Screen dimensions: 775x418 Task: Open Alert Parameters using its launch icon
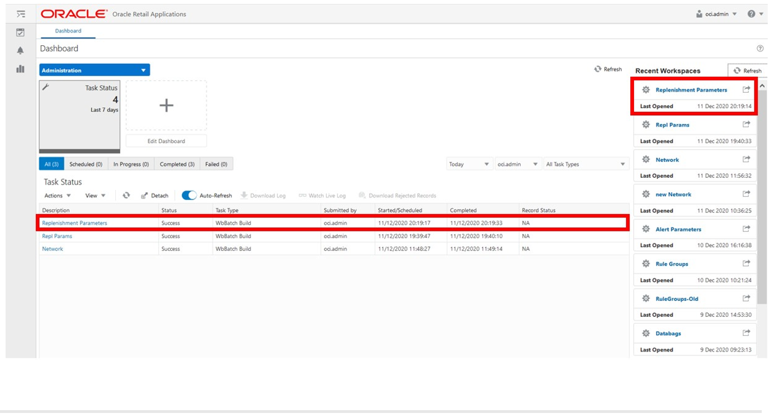click(746, 229)
